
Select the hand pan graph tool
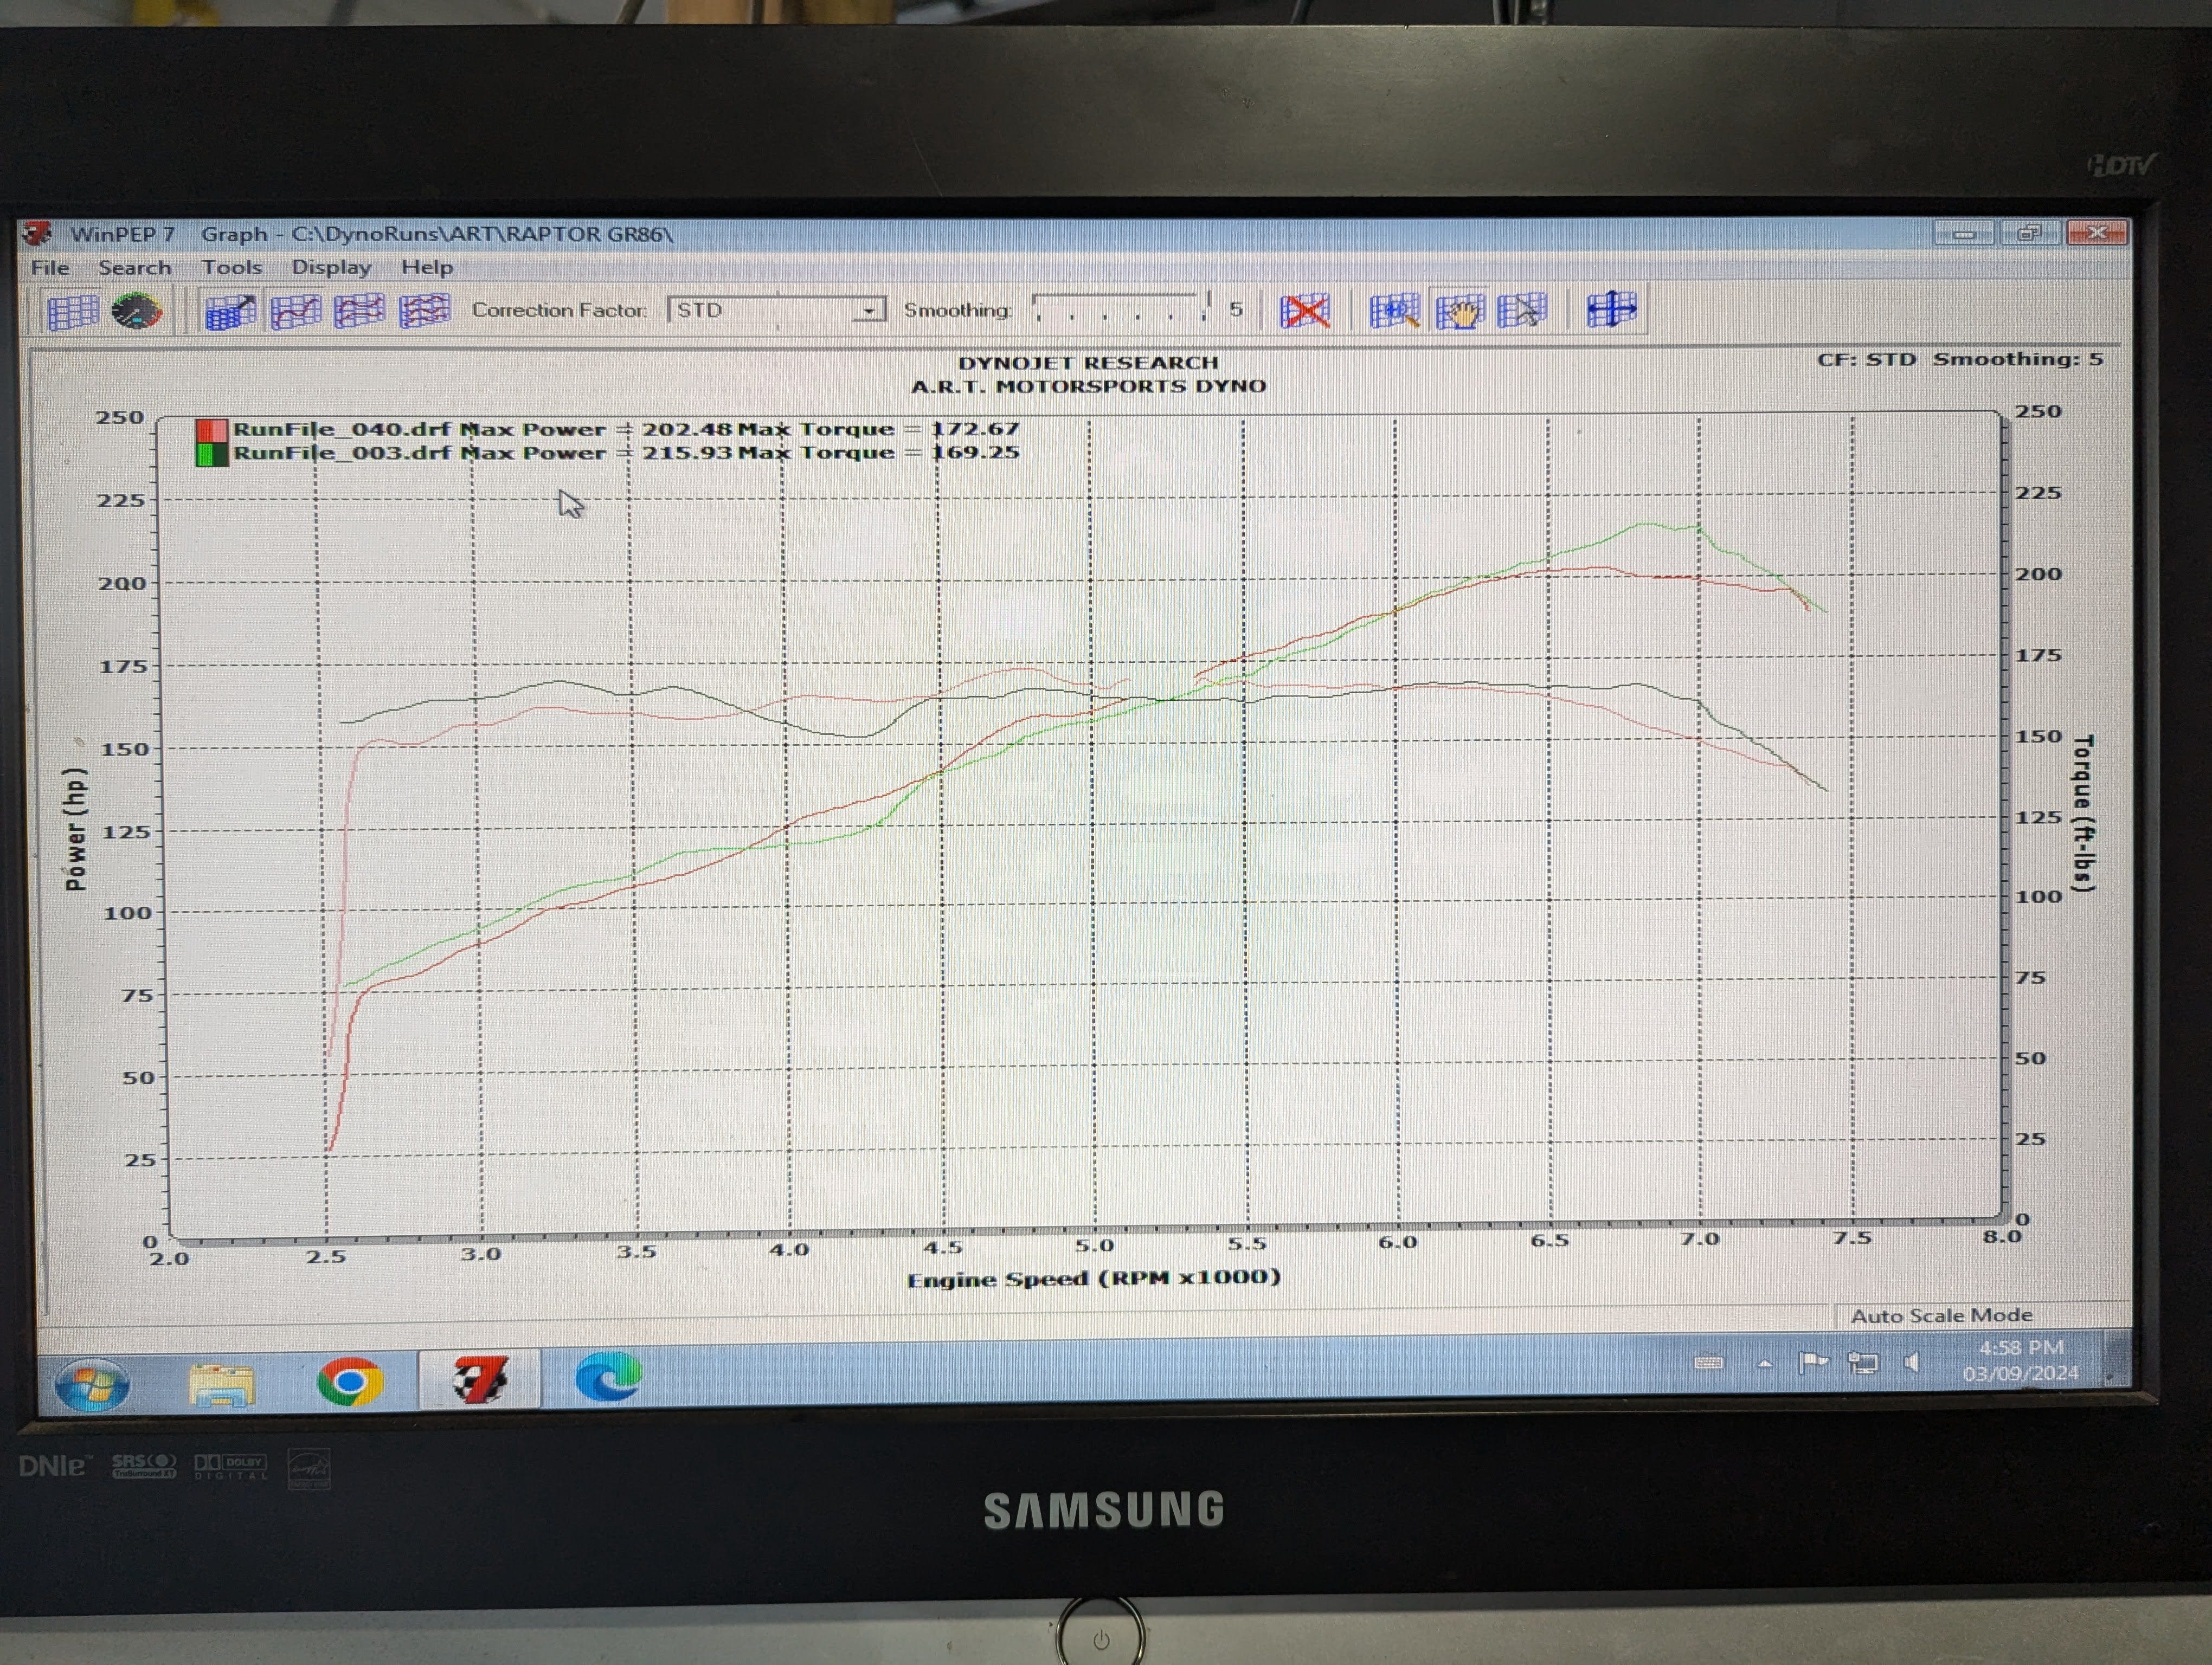pos(1459,312)
